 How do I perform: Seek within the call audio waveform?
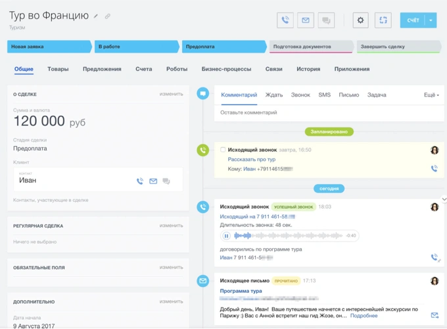click(288, 236)
